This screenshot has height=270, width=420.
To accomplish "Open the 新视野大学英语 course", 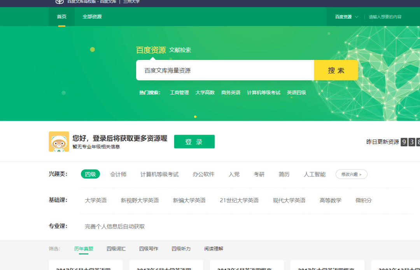I will click(140, 200).
